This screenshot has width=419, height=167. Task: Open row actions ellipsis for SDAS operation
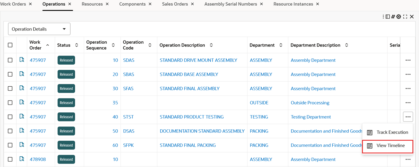(x=408, y=60)
